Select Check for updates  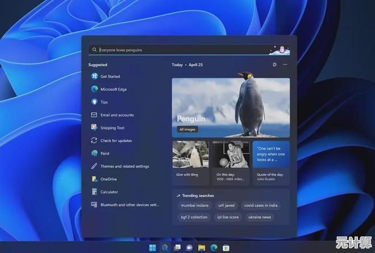(x=116, y=140)
